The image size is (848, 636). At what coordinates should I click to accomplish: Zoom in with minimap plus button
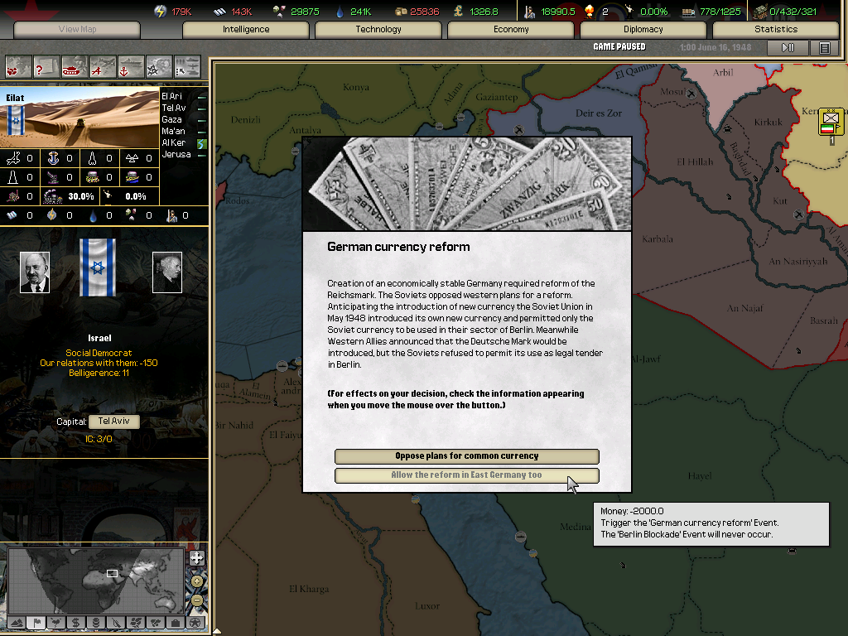pyautogui.click(x=196, y=581)
